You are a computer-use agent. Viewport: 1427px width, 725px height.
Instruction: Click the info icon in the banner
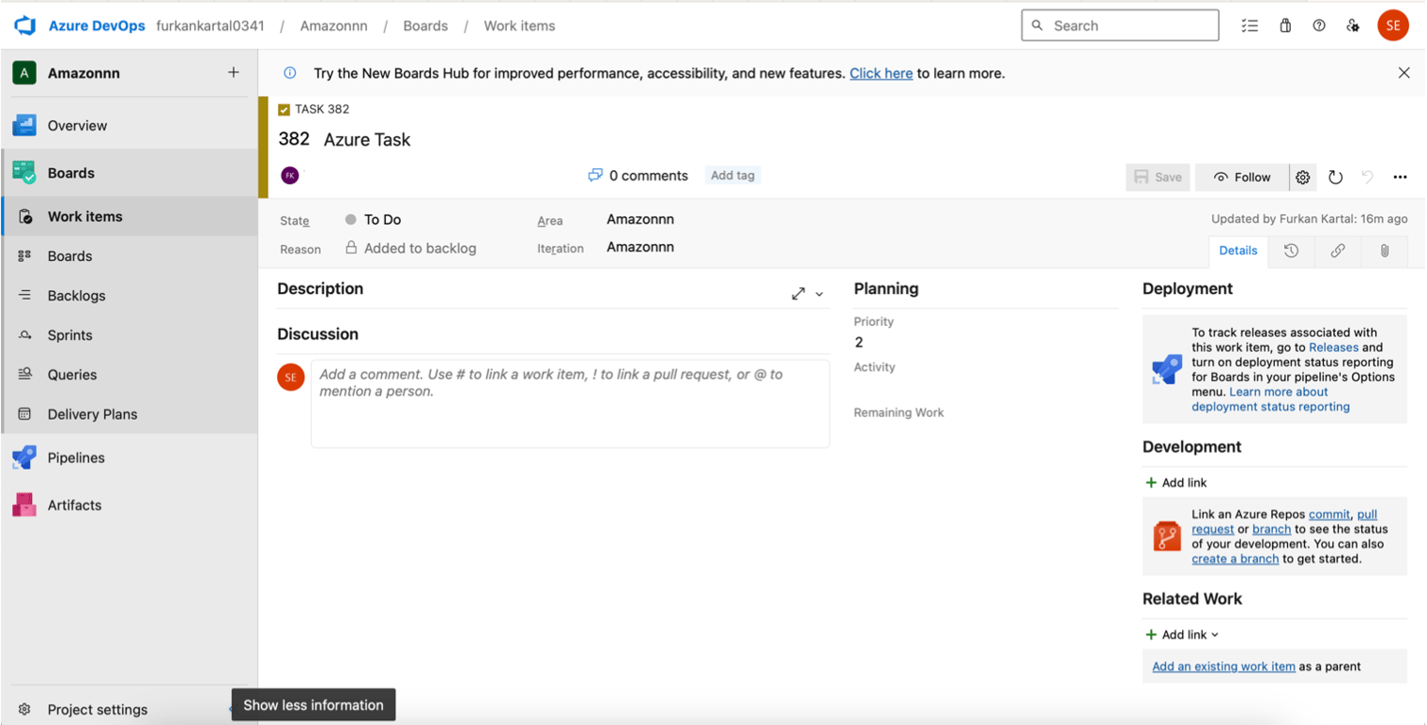tap(290, 72)
